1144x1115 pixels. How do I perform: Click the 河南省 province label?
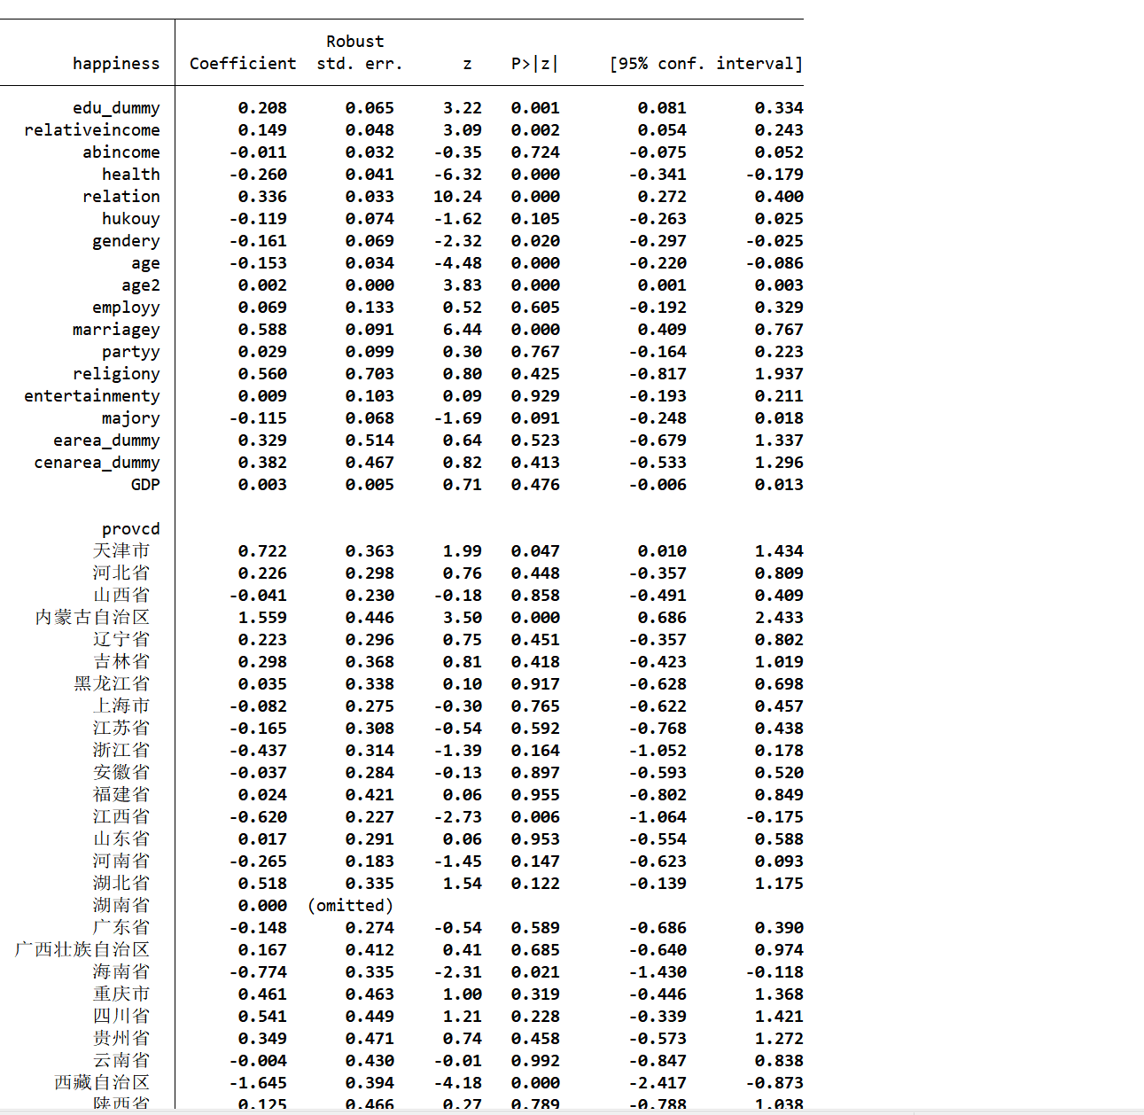[x=121, y=862]
